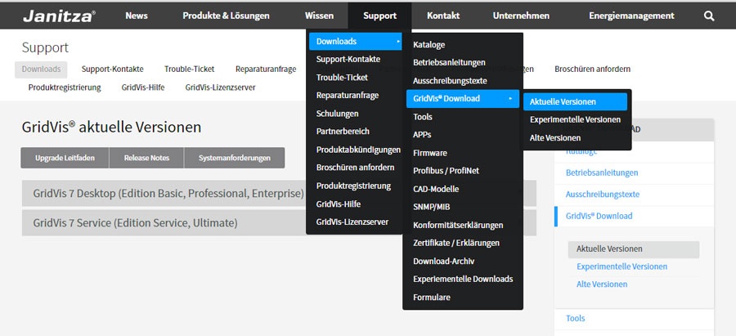Choose Broschüren anfordern in dropdown menu
The image size is (736, 336).
tap(355, 168)
